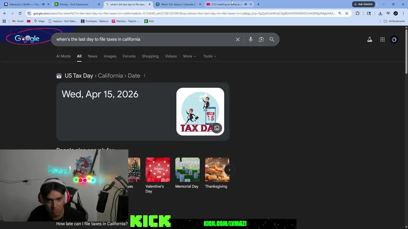Open the Thanksgiving card
The width and height of the screenshot is (408, 229).
point(217,173)
